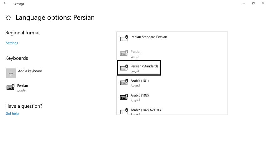Open the Get help link
Screen dimensions: 268x143
12,114
